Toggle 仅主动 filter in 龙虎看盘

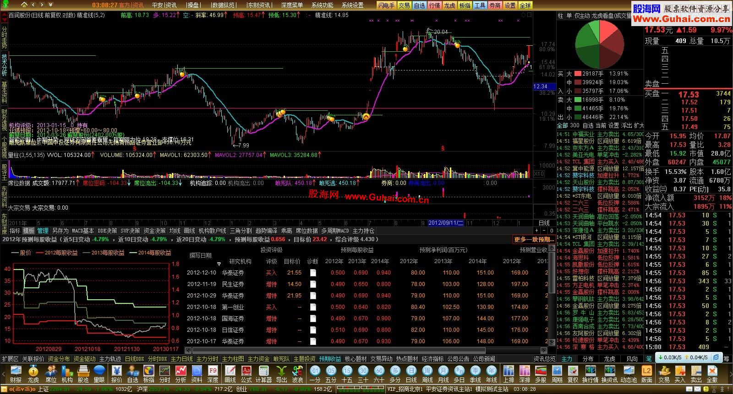click(582, 16)
